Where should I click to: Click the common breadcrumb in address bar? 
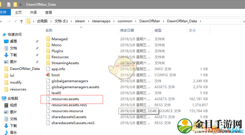pyautogui.click(x=125, y=21)
